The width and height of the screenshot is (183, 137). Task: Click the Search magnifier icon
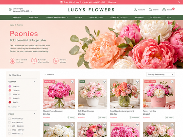click(150, 9)
